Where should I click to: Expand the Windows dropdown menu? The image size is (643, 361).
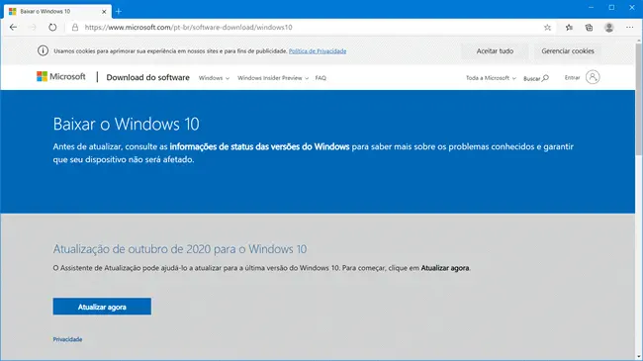[x=214, y=78]
